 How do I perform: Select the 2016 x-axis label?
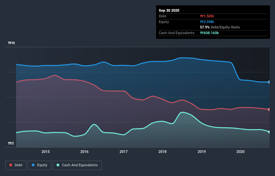coord(84,152)
